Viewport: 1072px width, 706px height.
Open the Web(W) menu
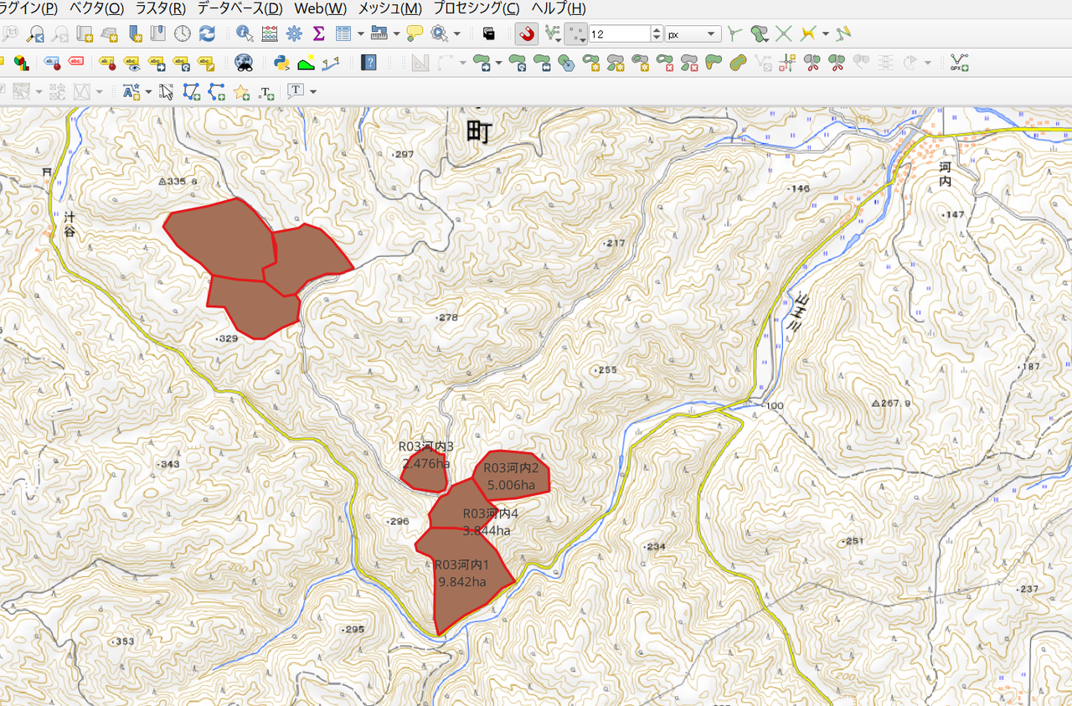tap(321, 8)
